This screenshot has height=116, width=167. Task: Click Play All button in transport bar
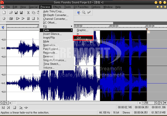tap(18, 18)
